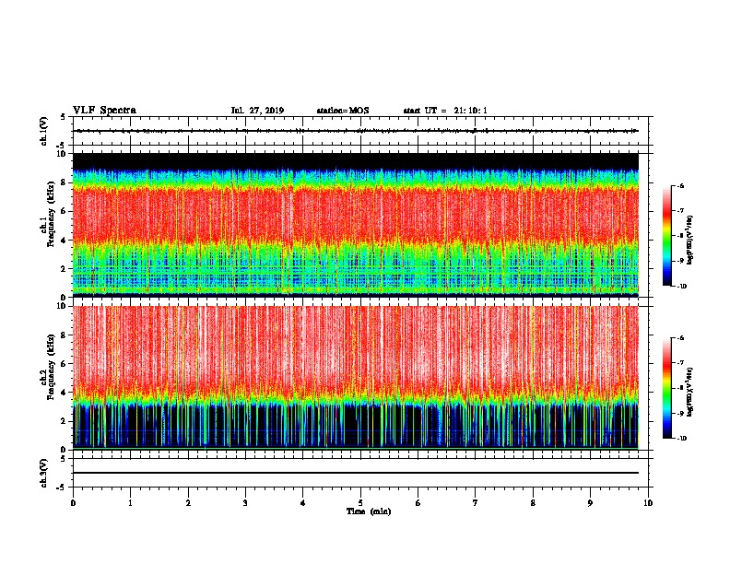This screenshot has height=564, width=730.
Task: Click the "-10" label on ch.1 colorbar
Action: pyautogui.click(x=681, y=287)
